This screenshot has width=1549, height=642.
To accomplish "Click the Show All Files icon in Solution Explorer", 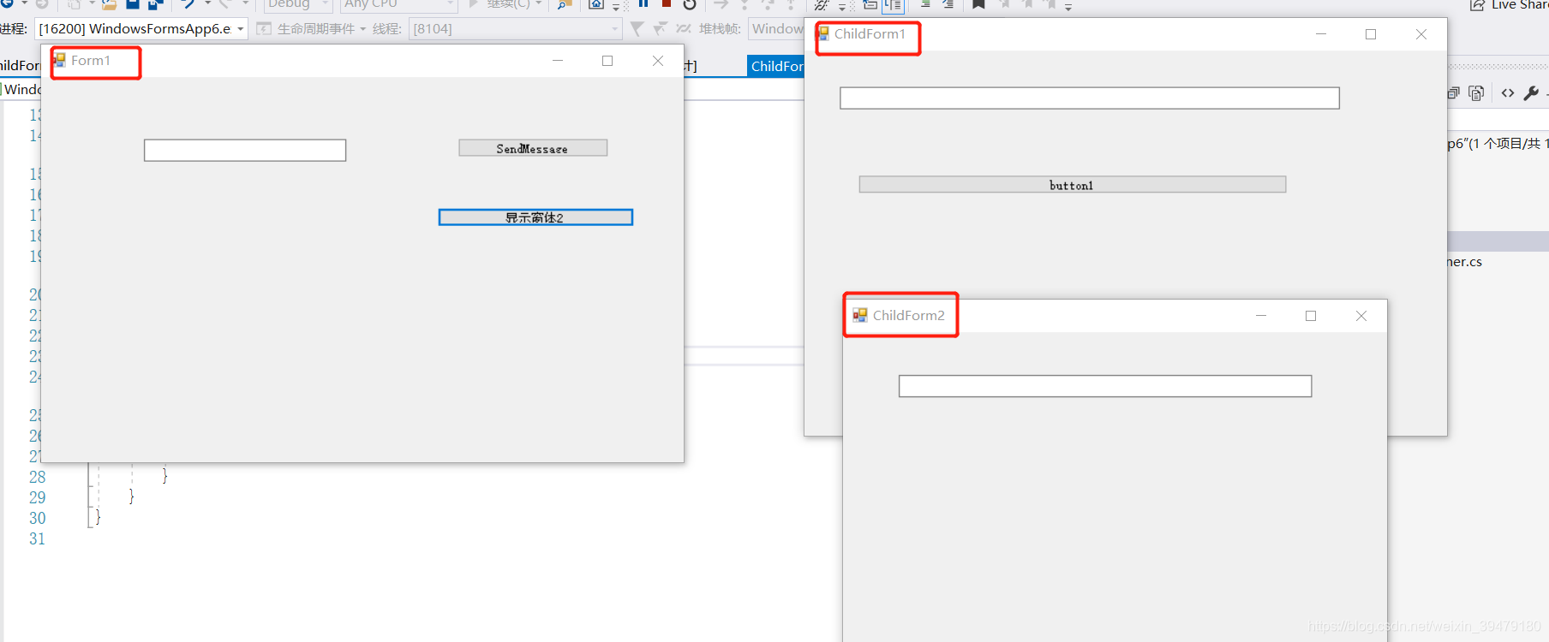I will (1476, 93).
